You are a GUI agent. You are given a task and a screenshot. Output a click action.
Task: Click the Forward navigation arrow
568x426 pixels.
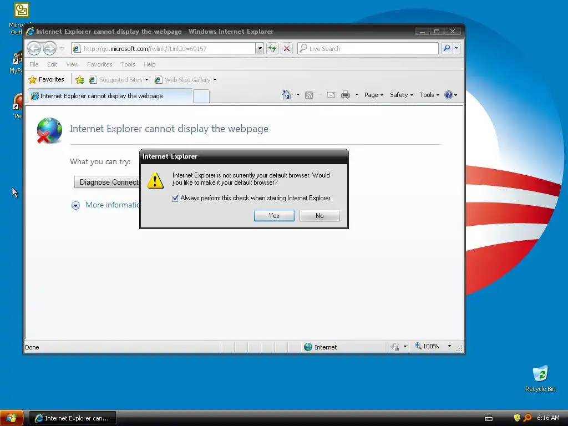pyautogui.click(x=49, y=48)
